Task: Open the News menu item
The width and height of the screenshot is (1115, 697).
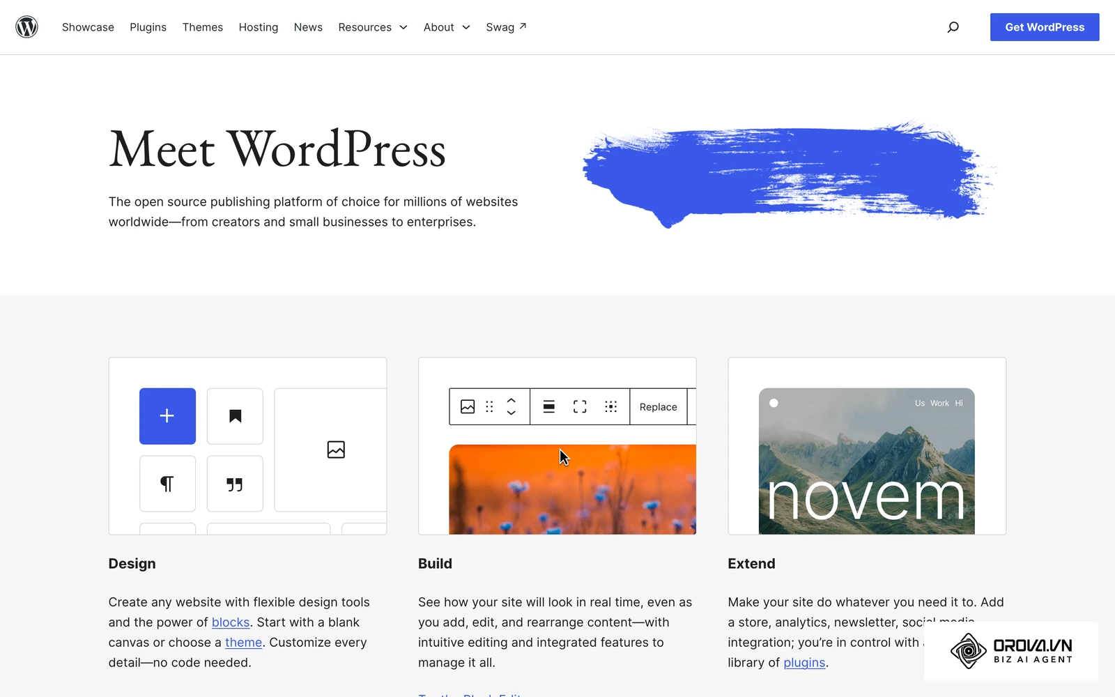Action: 308,27
